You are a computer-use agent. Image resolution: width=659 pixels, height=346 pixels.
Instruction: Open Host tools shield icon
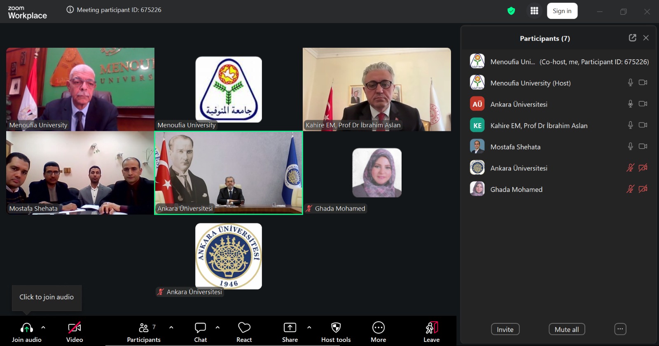click(x=336, y=328)
